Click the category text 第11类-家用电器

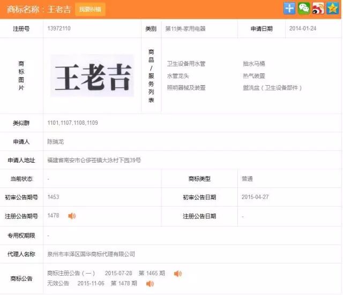tap(185, 28)
